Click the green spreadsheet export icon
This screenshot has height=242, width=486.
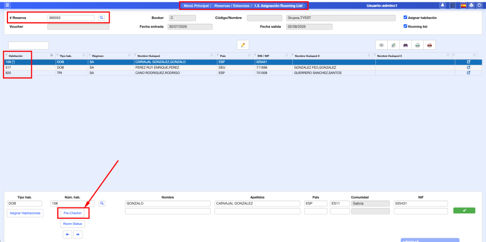click(x=418, y=45)
